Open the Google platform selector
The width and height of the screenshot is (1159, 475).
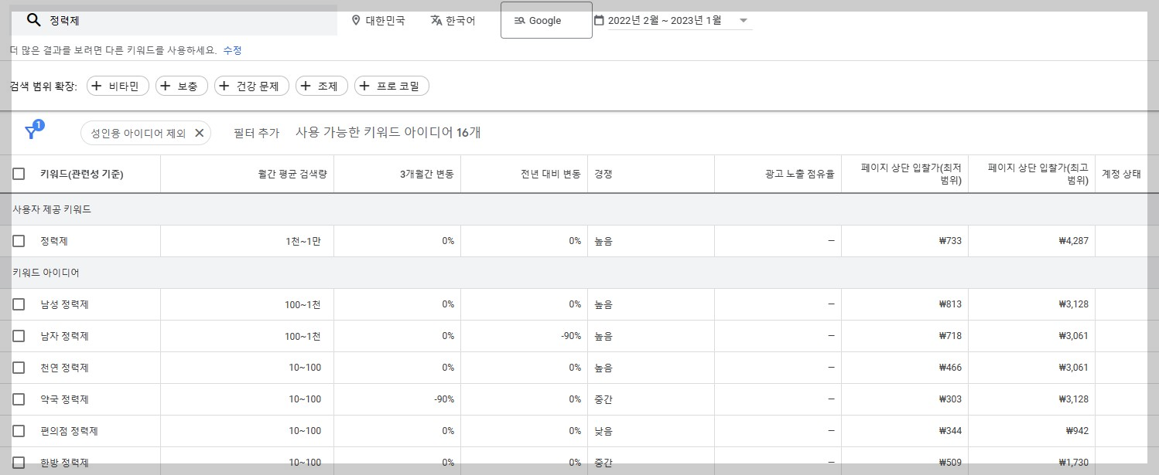(546, 20)
